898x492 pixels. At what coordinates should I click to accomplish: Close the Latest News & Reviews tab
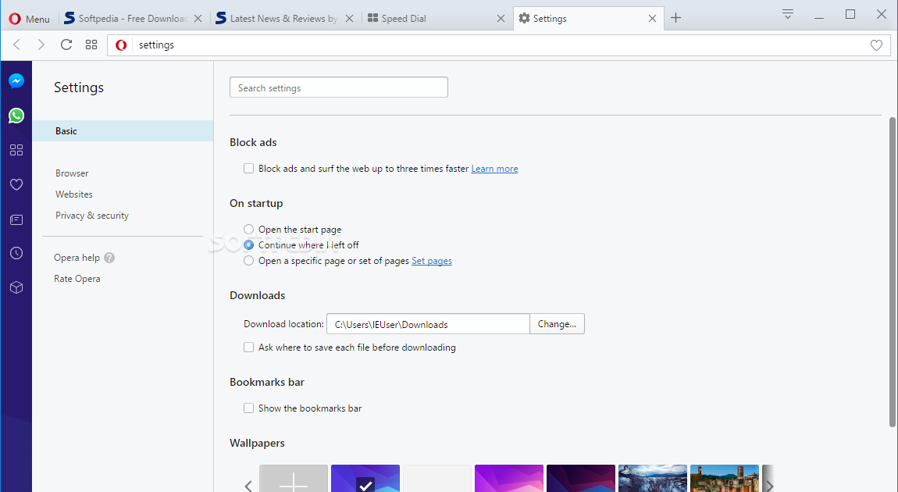pos(349,18)
